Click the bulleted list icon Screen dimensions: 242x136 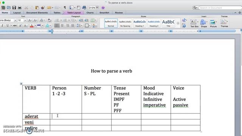pyautogui.click(x=57, y=20)
